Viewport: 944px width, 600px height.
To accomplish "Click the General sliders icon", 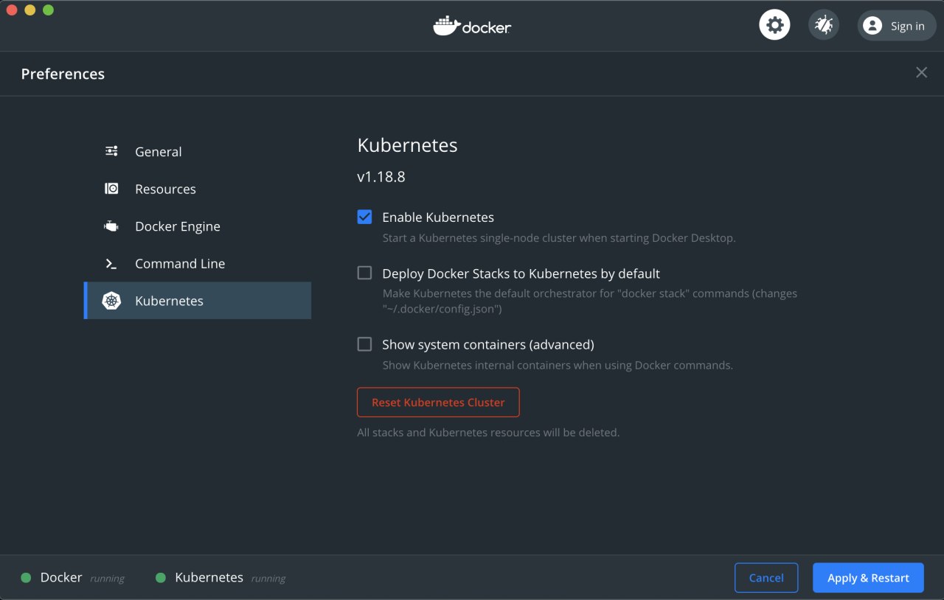I will pos(111,151).
